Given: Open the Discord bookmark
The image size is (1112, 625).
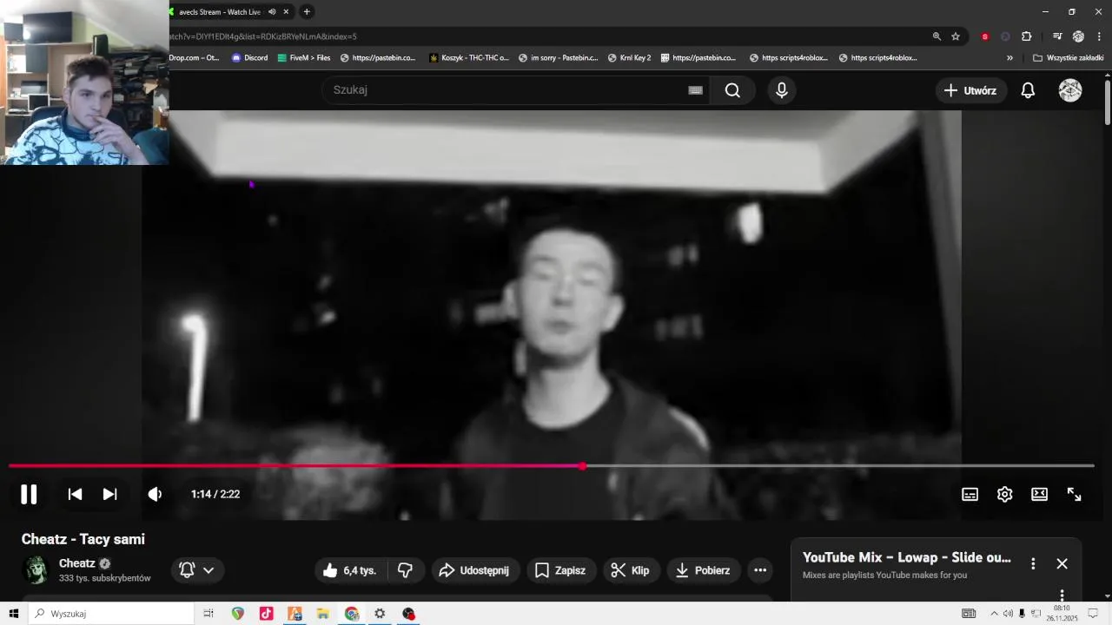Looking at the screenshot, I should (x=249, y=58).
